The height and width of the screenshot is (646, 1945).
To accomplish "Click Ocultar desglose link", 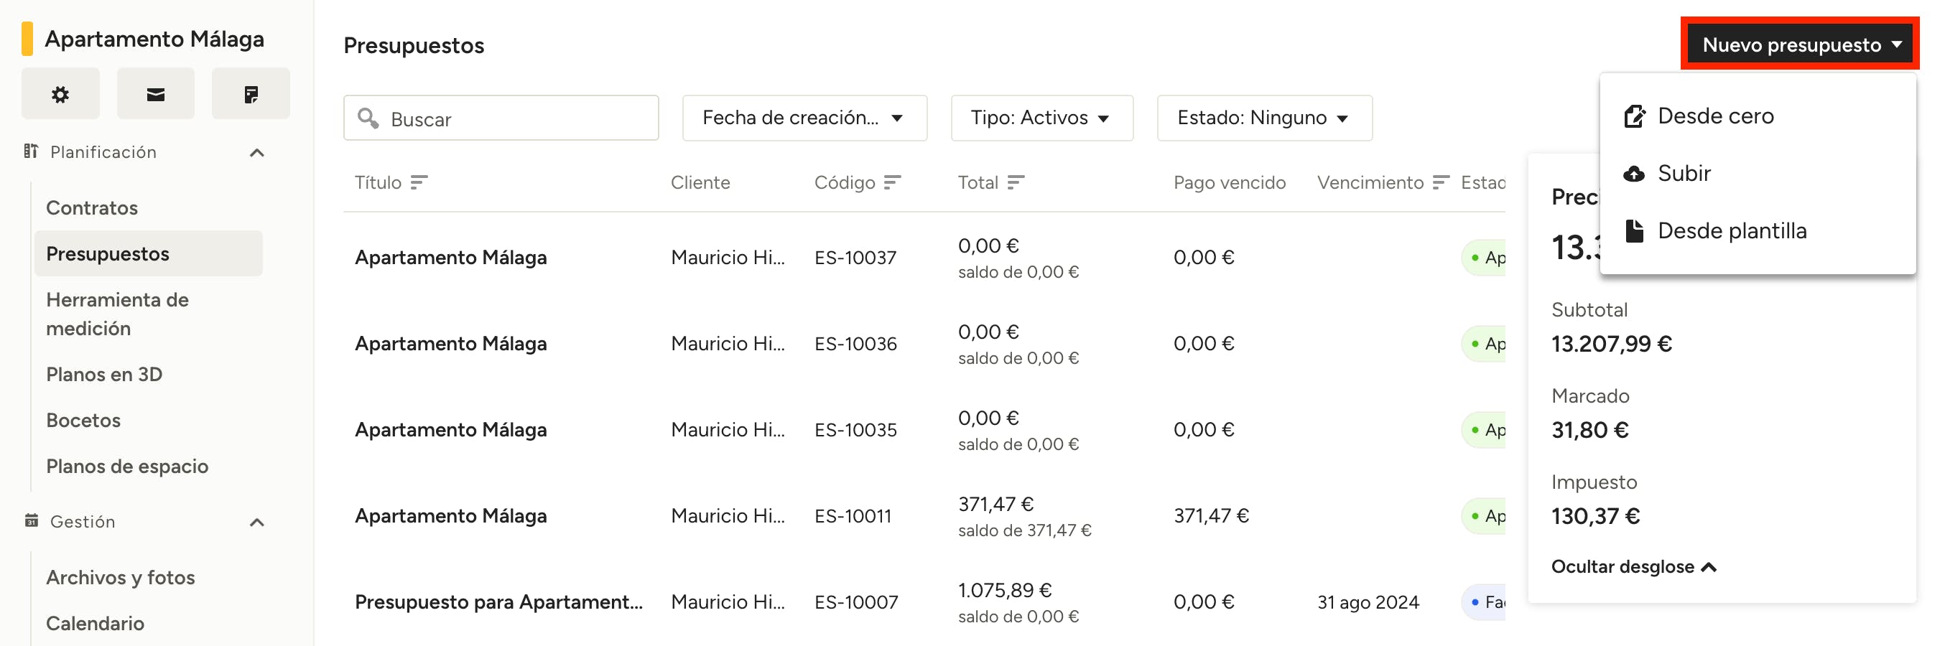I will (x=1633, y=567).
